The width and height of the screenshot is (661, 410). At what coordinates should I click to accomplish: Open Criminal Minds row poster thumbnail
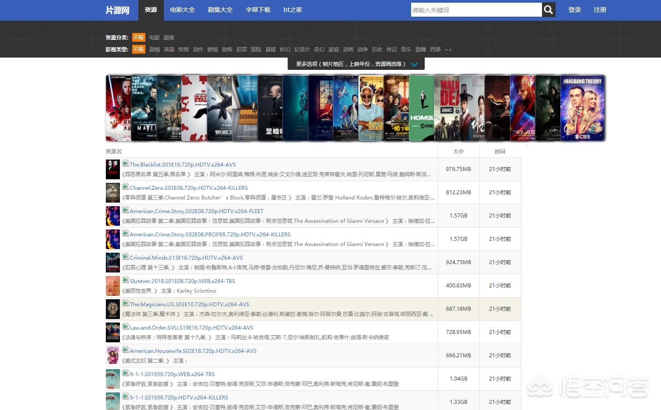pyautogui.click(x=113, y=262)
